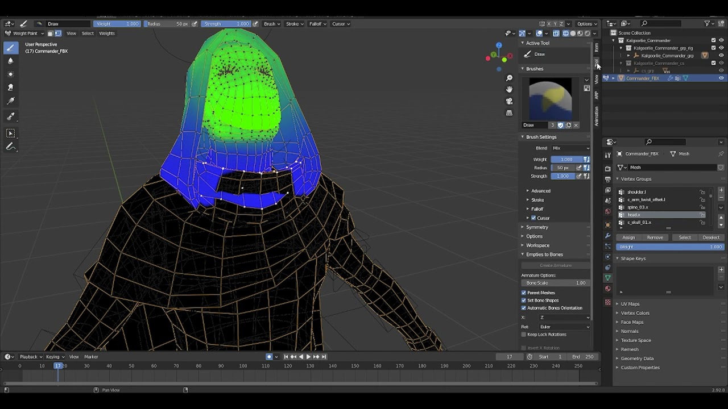Click the pan hand viewport icon

point(509,89)
